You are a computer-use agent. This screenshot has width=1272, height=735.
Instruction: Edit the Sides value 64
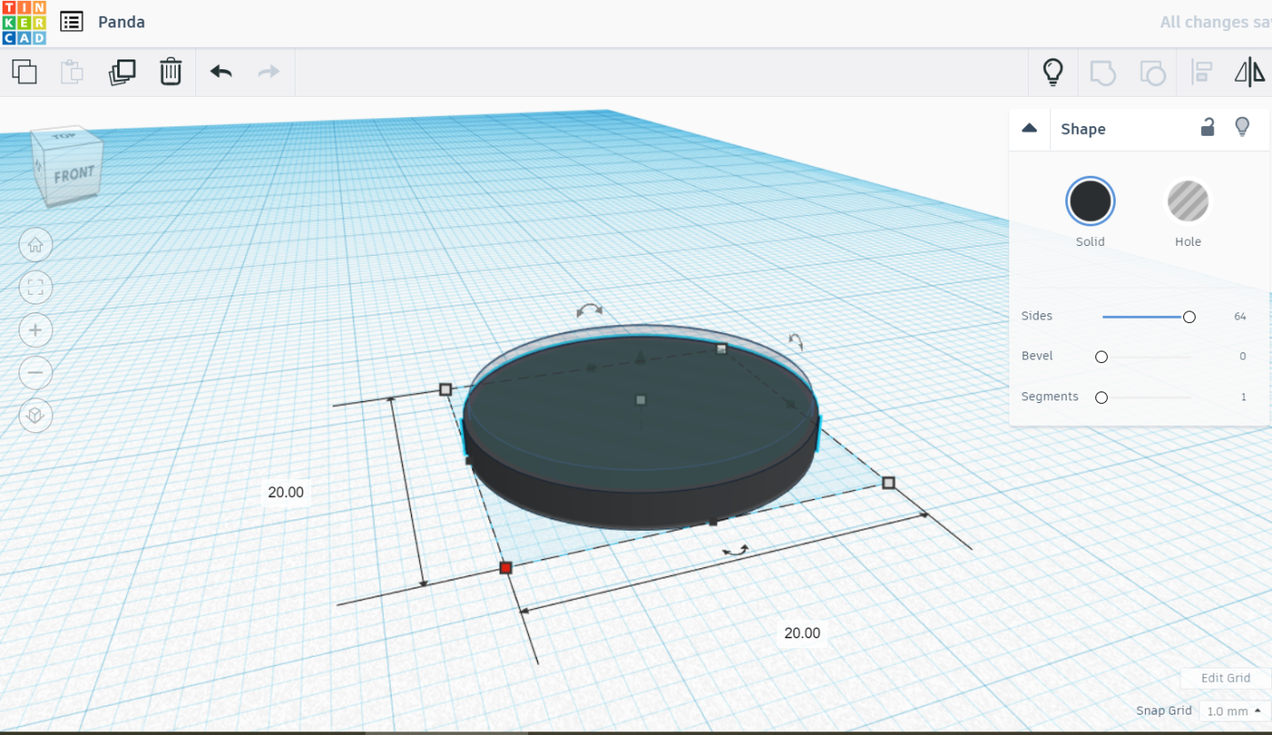click(1240, 316)
